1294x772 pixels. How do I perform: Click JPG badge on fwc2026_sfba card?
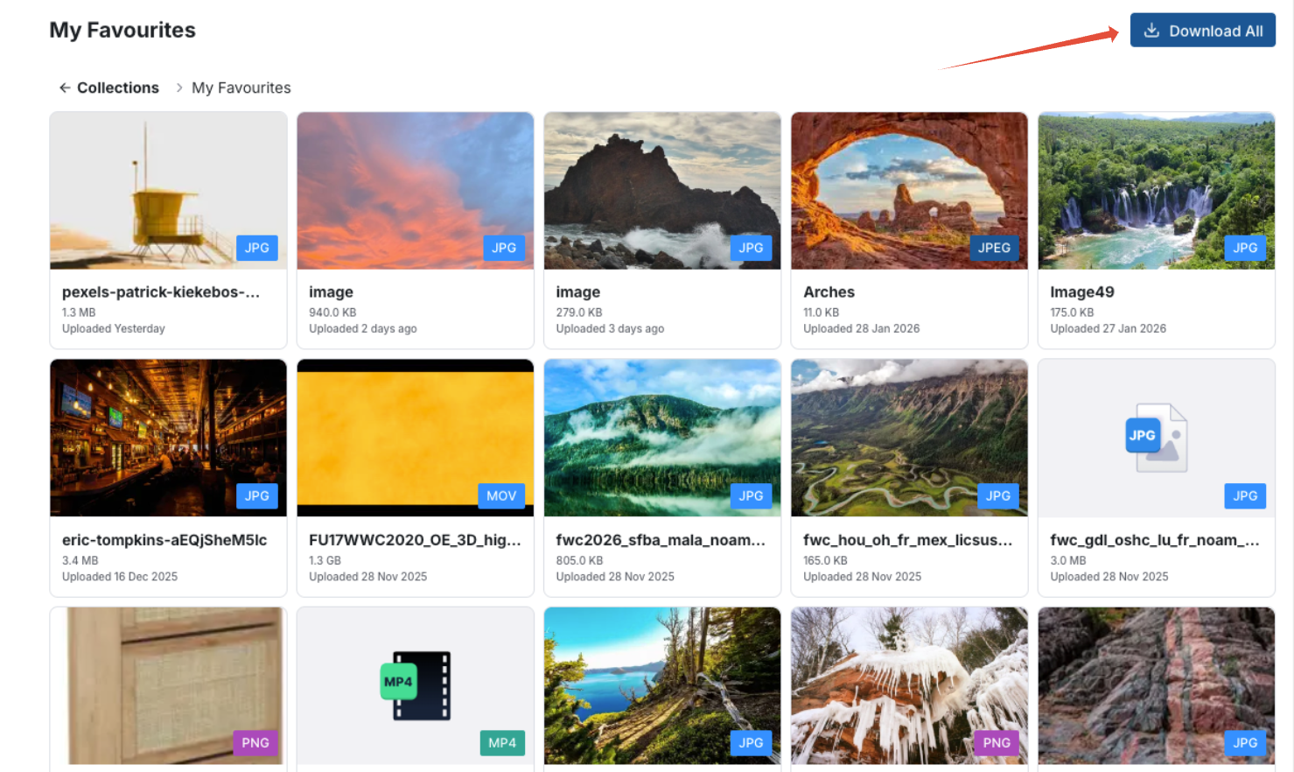pos(751,495)
